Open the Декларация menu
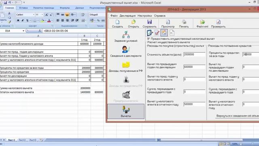 coord(127,16)
